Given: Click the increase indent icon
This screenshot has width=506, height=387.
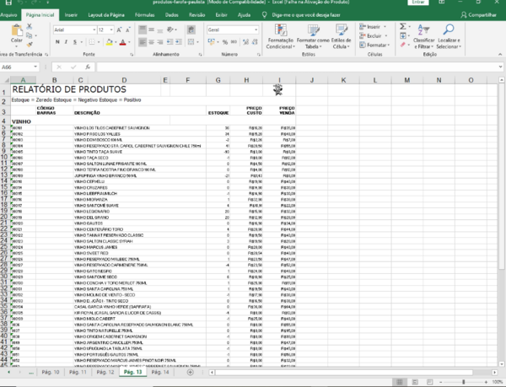Looking at the screenshot, I should 179,42.
